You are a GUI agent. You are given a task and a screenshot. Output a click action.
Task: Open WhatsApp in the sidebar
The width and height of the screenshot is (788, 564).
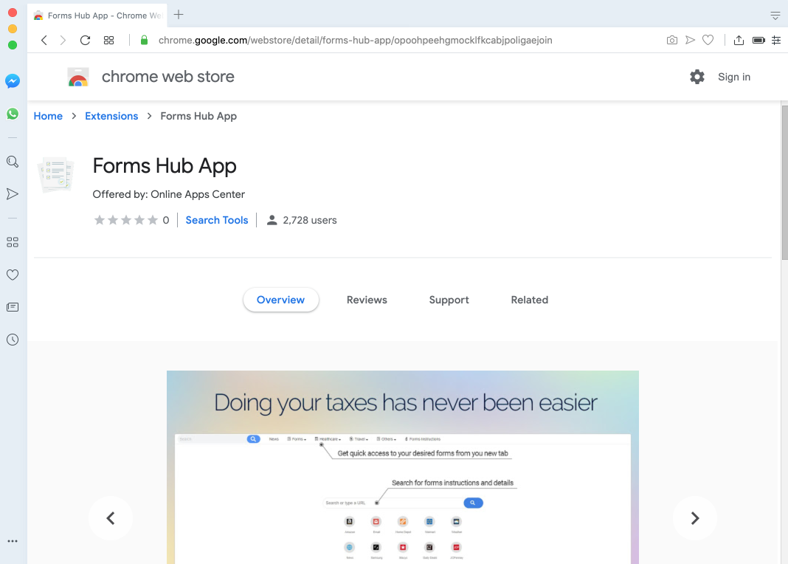[13, 114]
